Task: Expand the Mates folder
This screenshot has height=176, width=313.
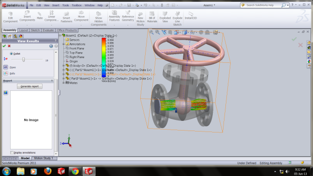Action: click(x=64, y=83)
